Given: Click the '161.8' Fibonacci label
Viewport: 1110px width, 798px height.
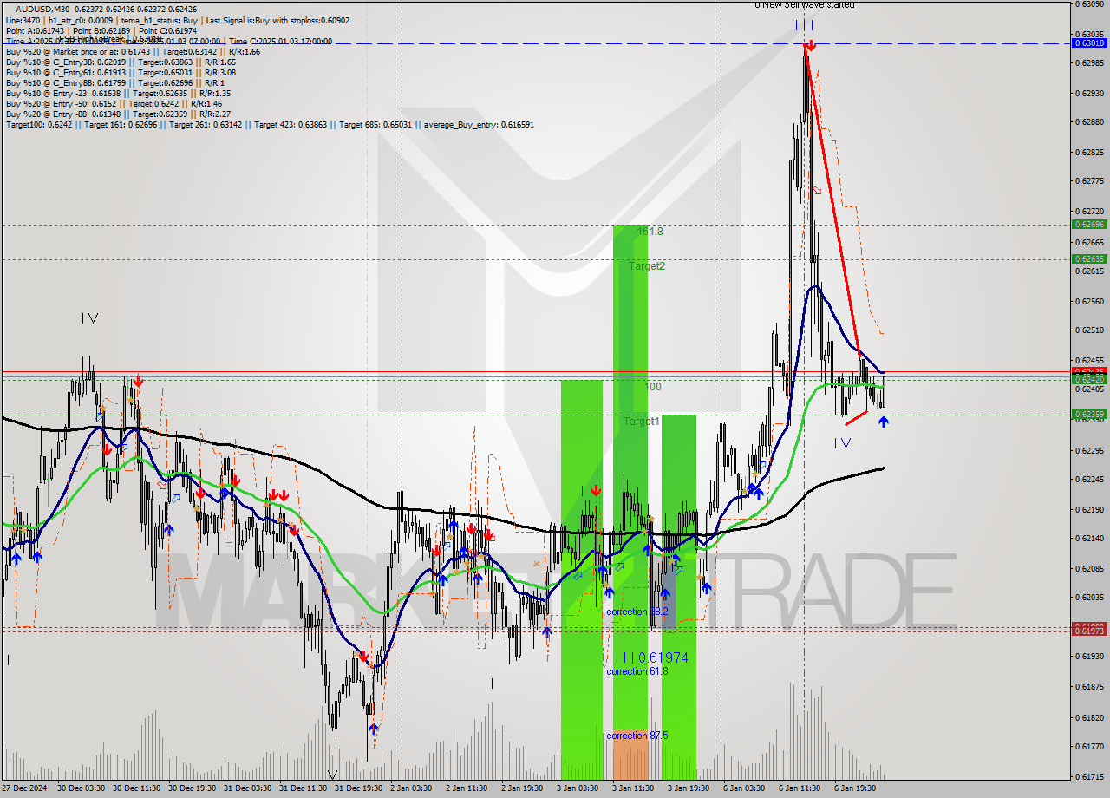Looking at the screenshot, I should [650, 232].
